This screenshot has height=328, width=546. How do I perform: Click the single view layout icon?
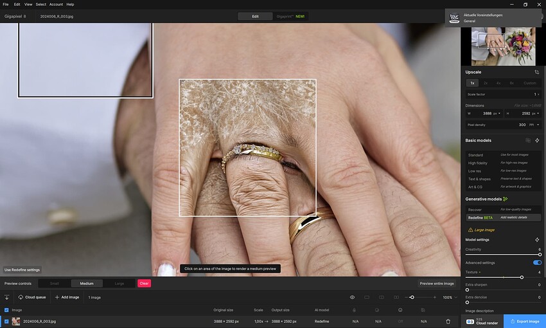[x=367, y=297]
